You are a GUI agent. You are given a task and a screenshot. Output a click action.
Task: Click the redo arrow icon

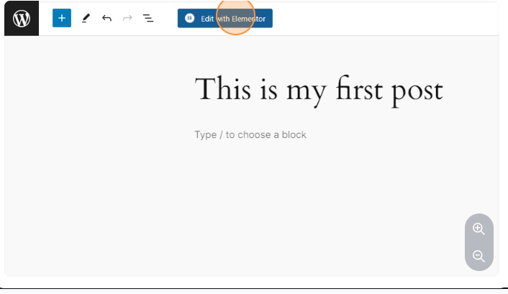[127, 18]
